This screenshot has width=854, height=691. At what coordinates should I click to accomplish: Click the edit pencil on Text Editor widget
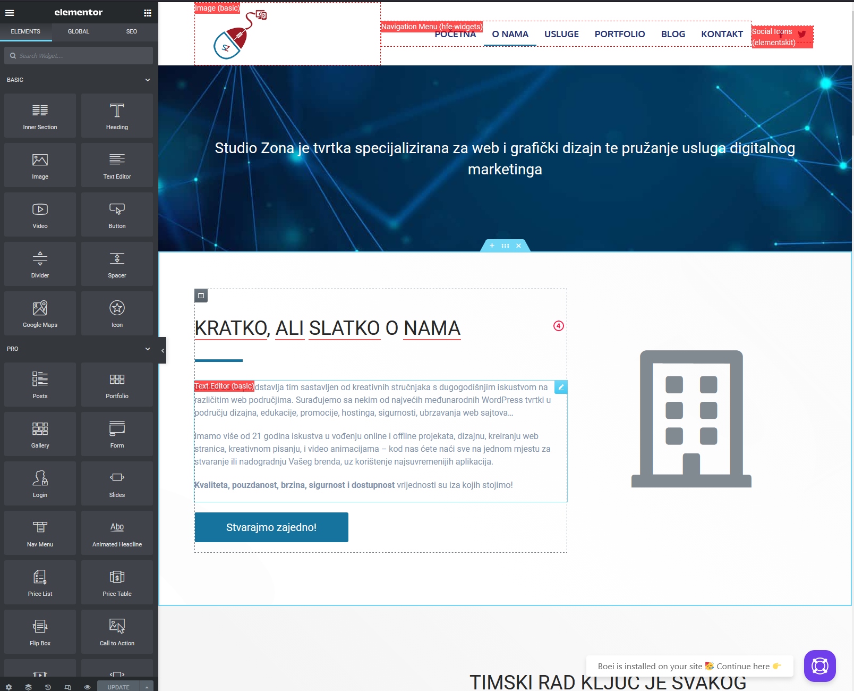pos(561,387)
